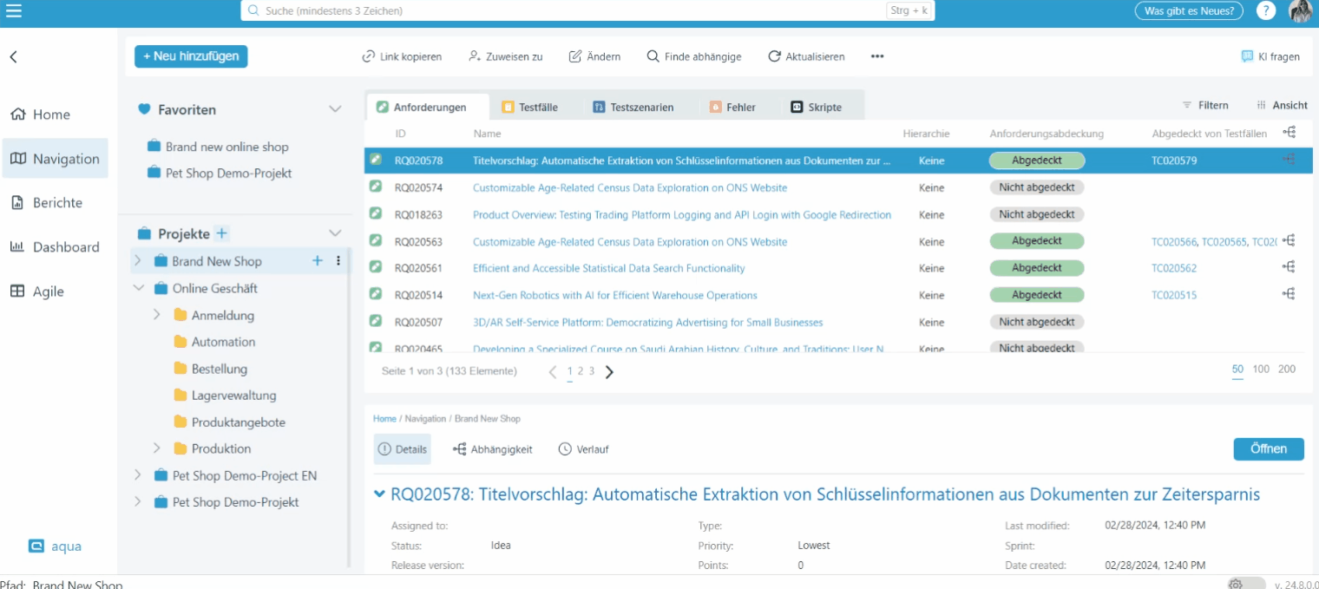Expand Pet Shop Demo-Project EN node
Image resolution: width=1319 pixels, height=589 pixels.
tap(138, 475)
